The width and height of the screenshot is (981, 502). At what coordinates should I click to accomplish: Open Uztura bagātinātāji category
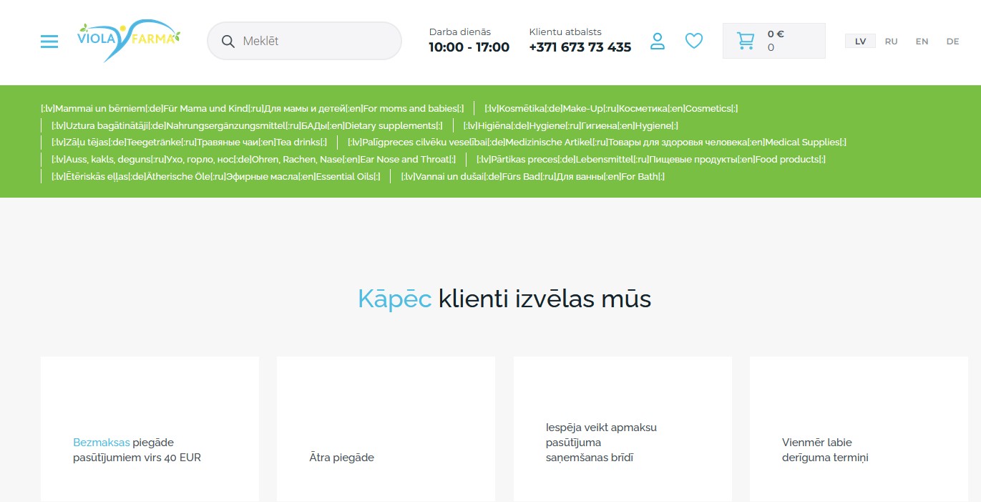click(x=247, y=126)
